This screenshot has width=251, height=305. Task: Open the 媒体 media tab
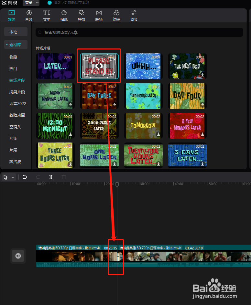click(12, 16)
